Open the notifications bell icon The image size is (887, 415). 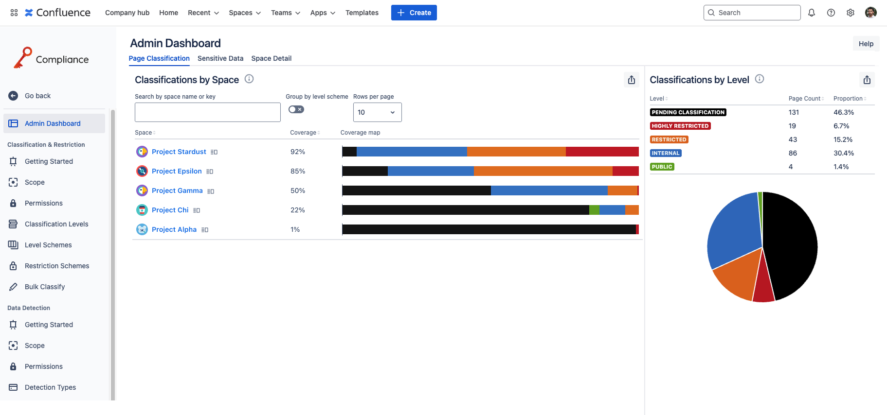812,13
